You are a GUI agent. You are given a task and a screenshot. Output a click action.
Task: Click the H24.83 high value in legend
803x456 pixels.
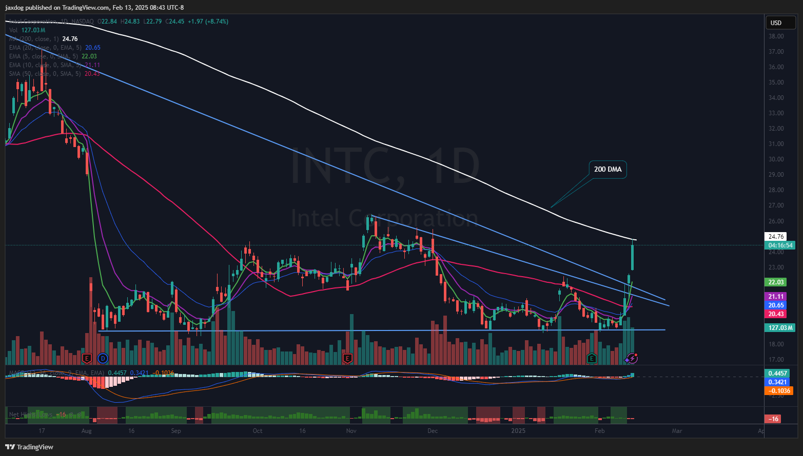click(x=130, y=22)
